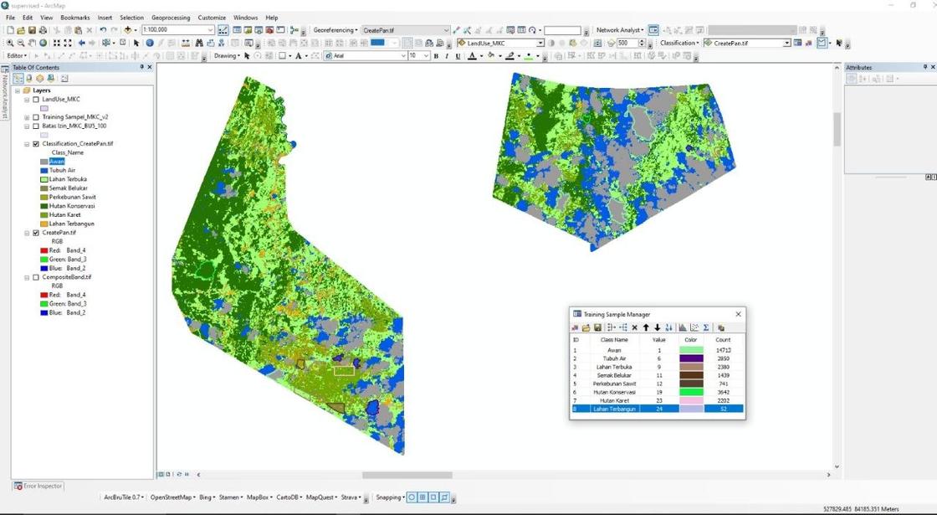Open Georeferencing layer CreatePan.tif dropdown
The width and height of the screenshot is (937, 515).
coord(446,30)
